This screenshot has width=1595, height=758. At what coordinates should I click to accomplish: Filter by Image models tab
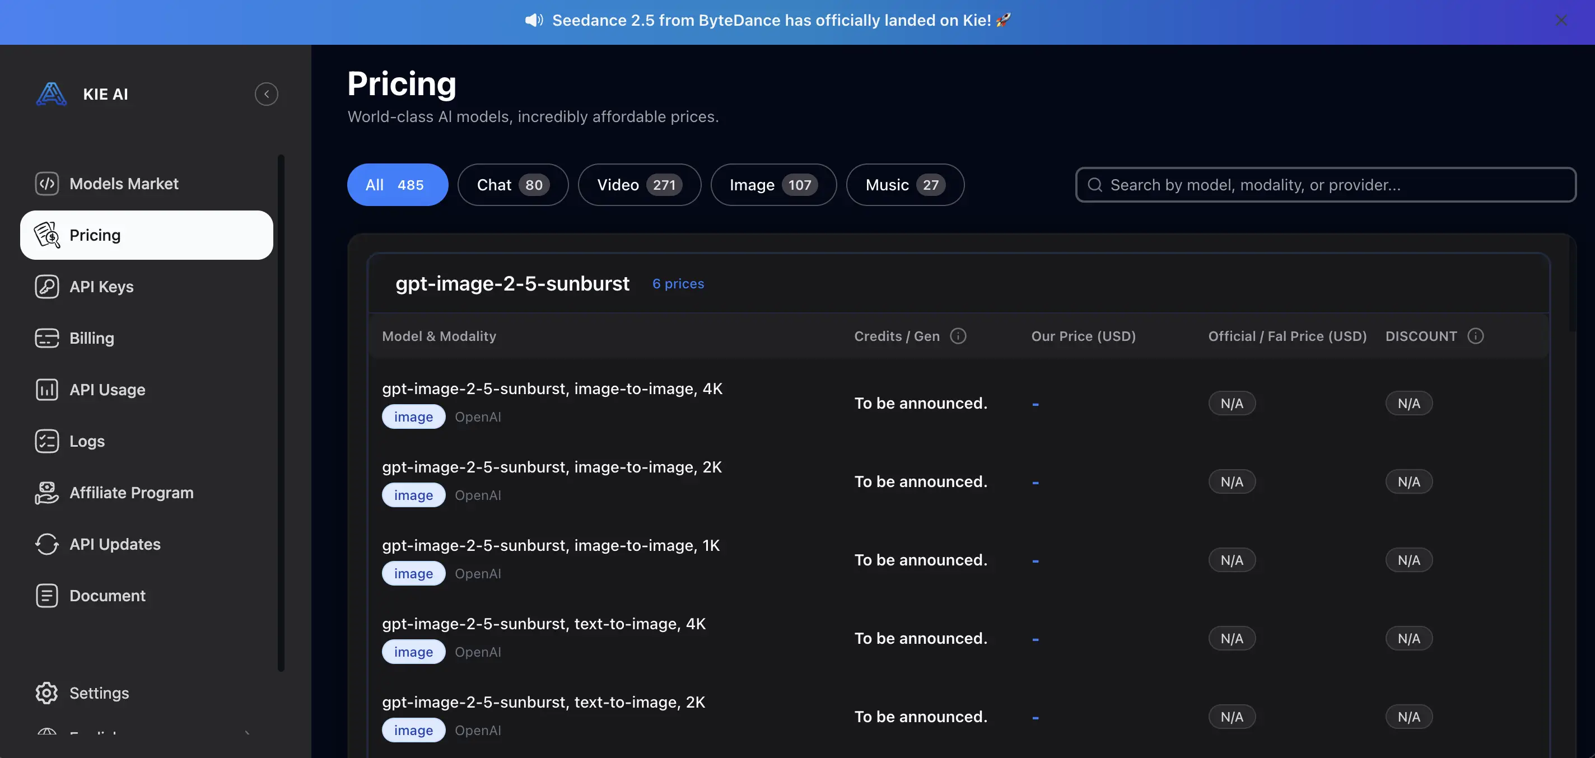tap(773, 185)
